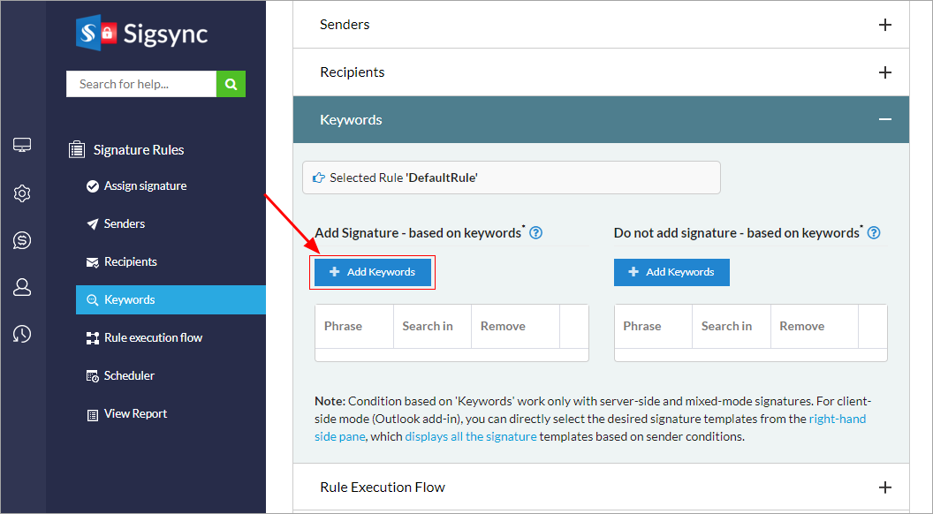Click Add Keywords under Do not add signature

(x=671, y=272)
